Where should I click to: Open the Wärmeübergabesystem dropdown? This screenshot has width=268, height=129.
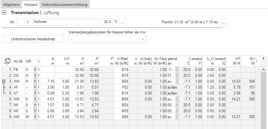tap(107, 39)
